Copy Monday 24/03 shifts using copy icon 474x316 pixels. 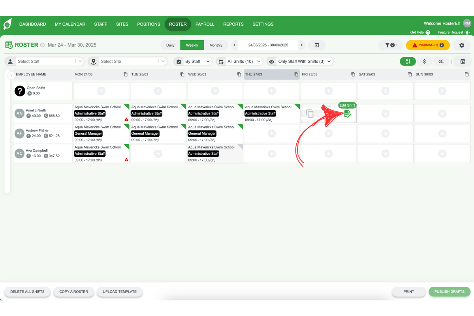coord(125,74)
